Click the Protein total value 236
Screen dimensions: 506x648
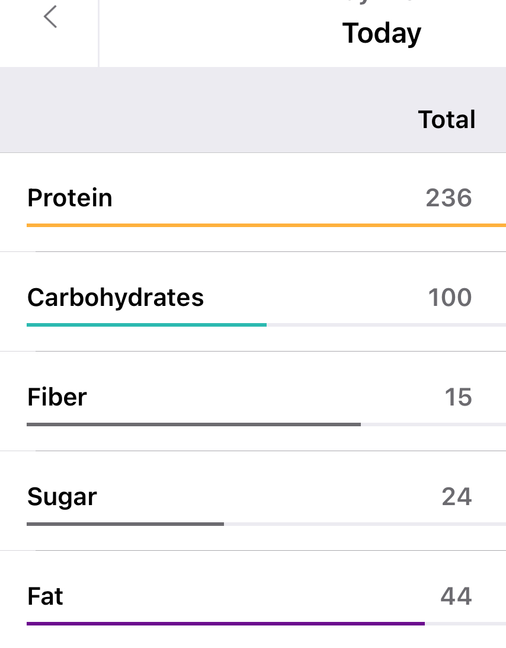(449, 197)
